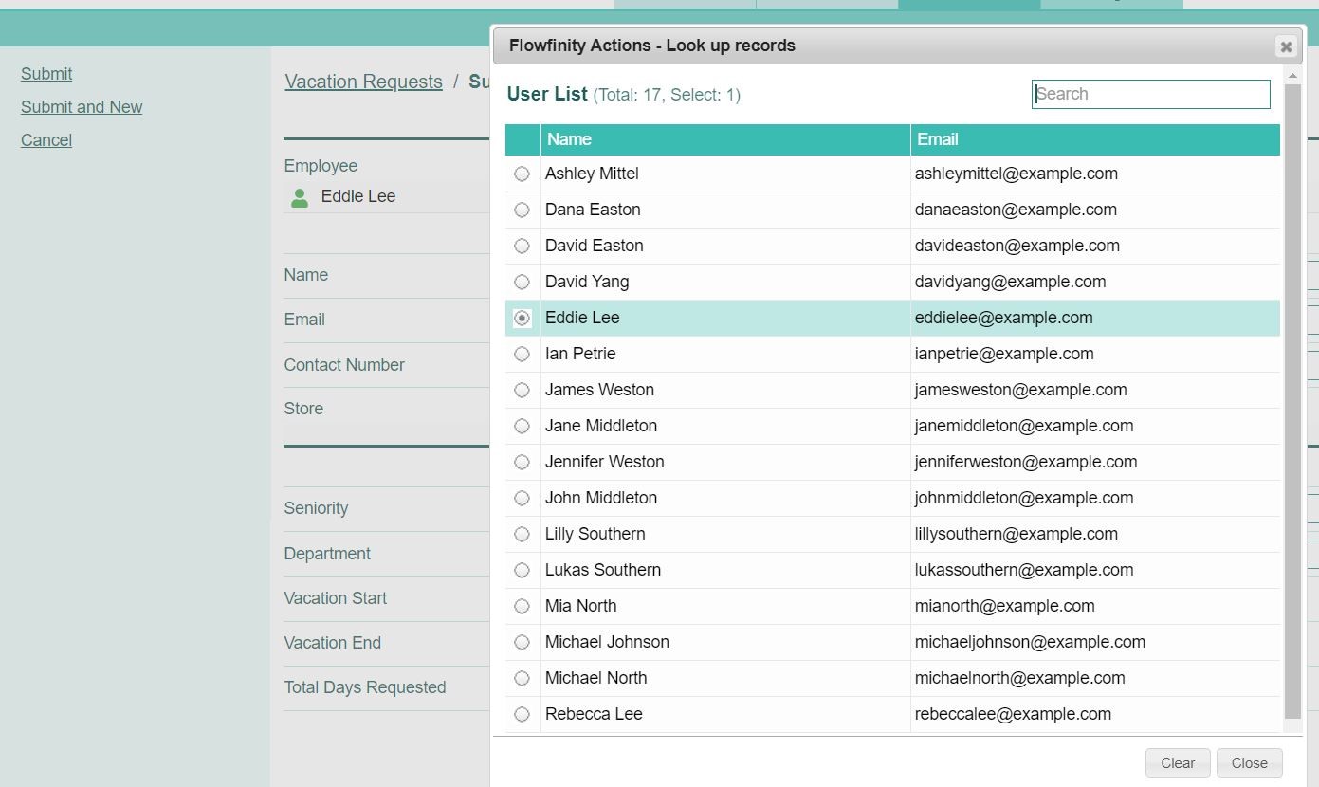Click the Michael Johnson name cell
The width and height of the screenshot is (1319, 787).
725,642
